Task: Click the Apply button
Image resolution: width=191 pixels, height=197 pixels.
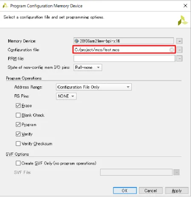Action: pyautogui.click(x=177, y=191)
